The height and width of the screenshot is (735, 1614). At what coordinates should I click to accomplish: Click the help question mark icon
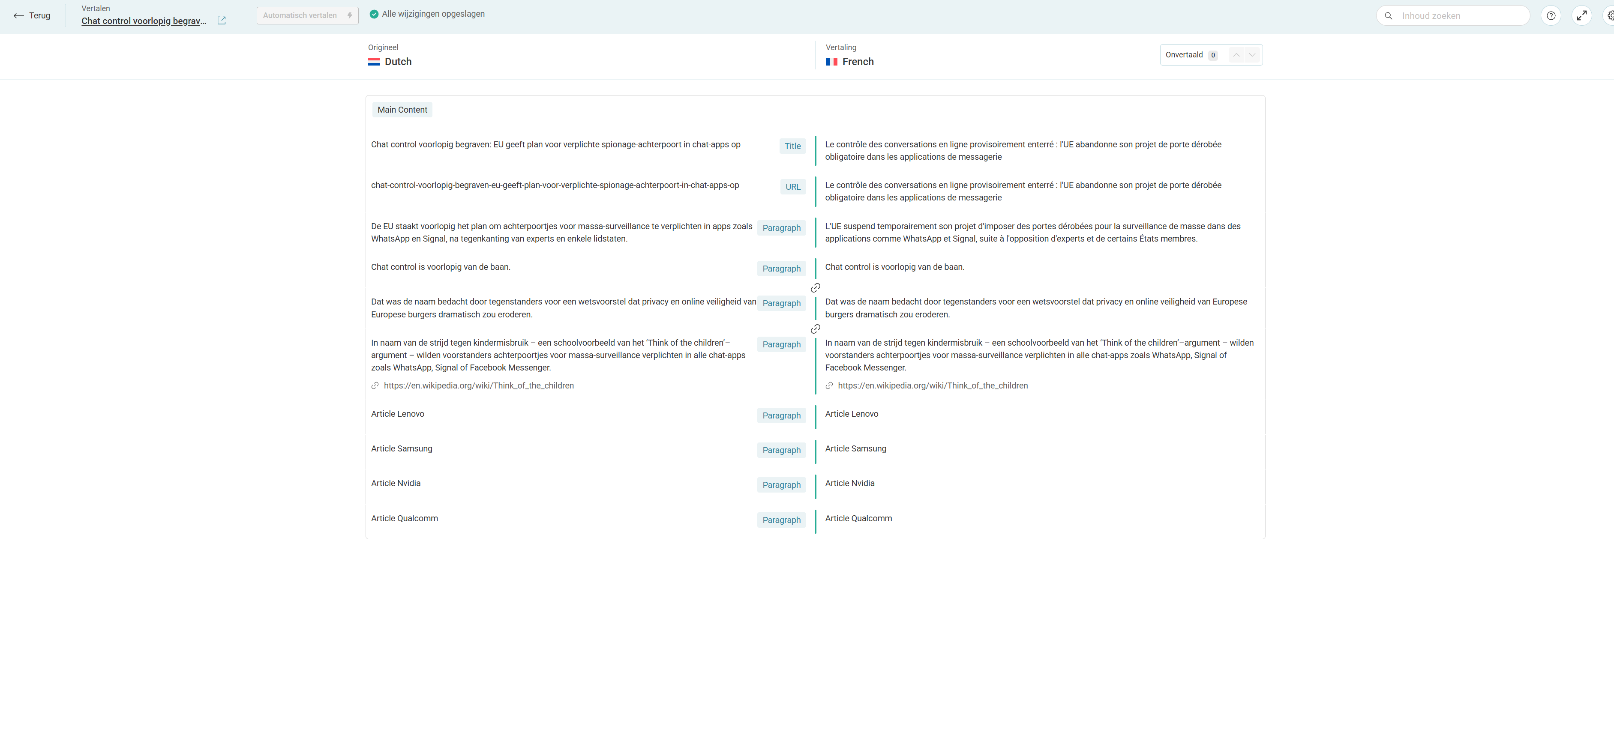(1551, 16)
